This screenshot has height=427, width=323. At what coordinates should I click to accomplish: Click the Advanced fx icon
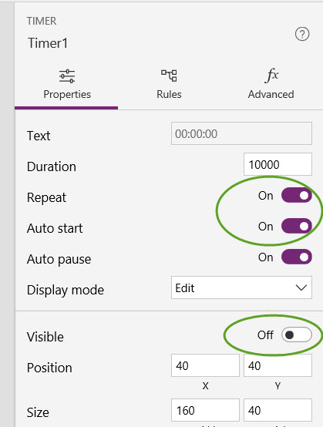click(271, 76)
